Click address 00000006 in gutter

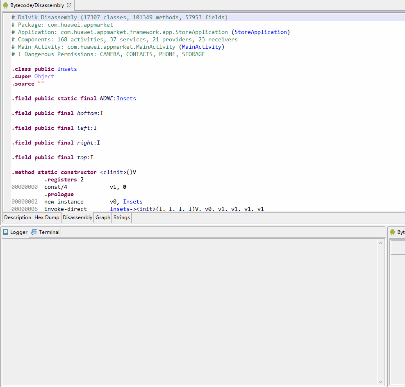tap(25, 209)
